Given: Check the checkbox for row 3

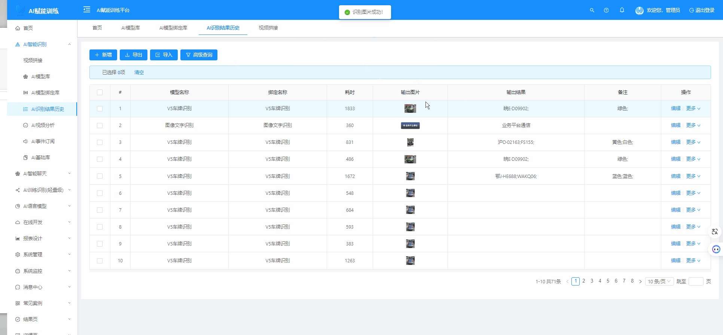Looking at the screenshot, I should coord(100,142).
